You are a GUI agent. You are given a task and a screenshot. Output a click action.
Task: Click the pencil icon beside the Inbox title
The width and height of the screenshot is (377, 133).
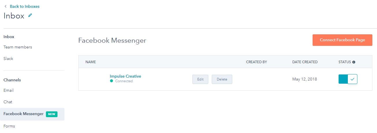pos(30,16)
